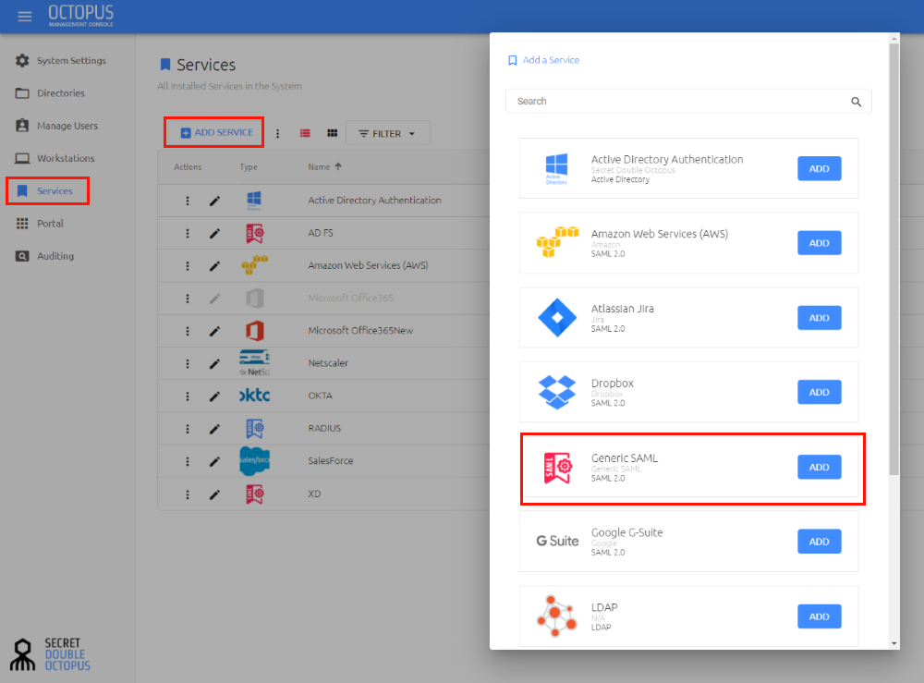The width and height of the screenshot is (924, 683).
Task: Add Amazon Web Services (AWS) service
Action: [x=819, y=243]
